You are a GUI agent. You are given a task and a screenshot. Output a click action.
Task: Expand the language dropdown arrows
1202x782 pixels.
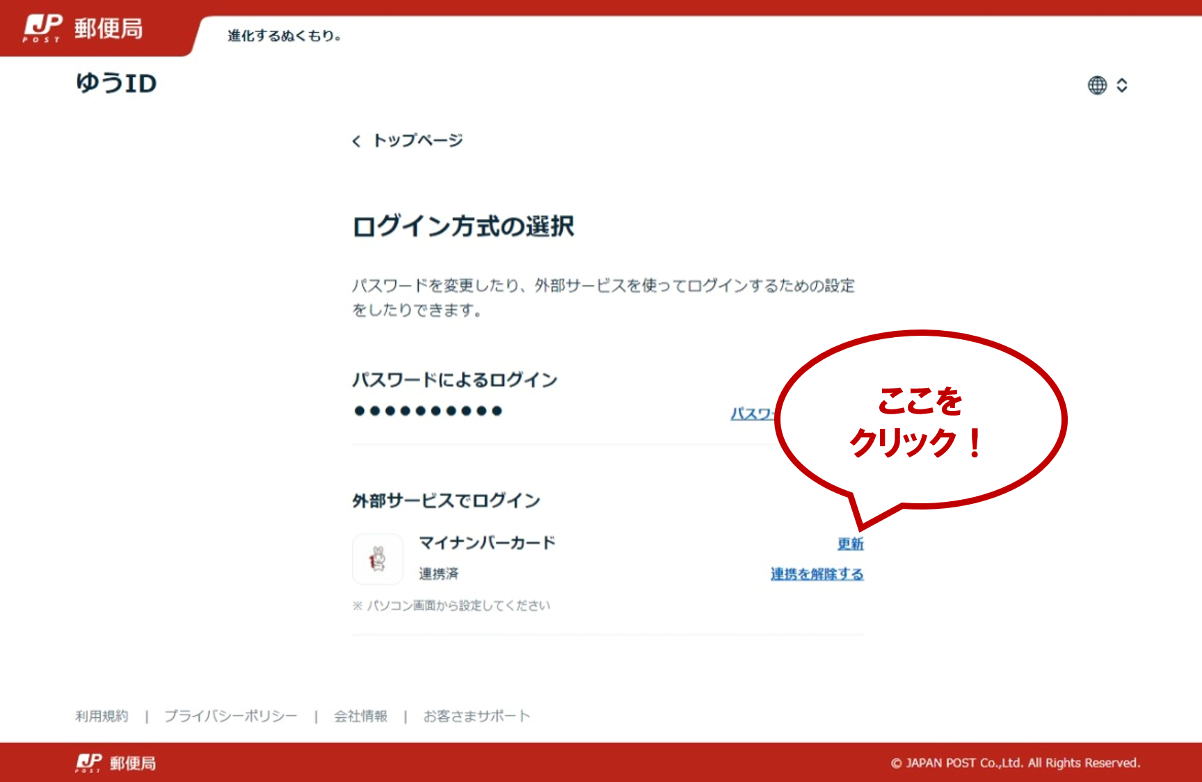1121,85
